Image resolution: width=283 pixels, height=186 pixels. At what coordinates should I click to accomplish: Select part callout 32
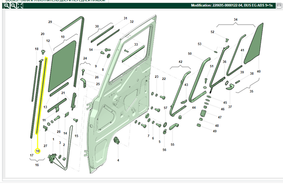132,22
